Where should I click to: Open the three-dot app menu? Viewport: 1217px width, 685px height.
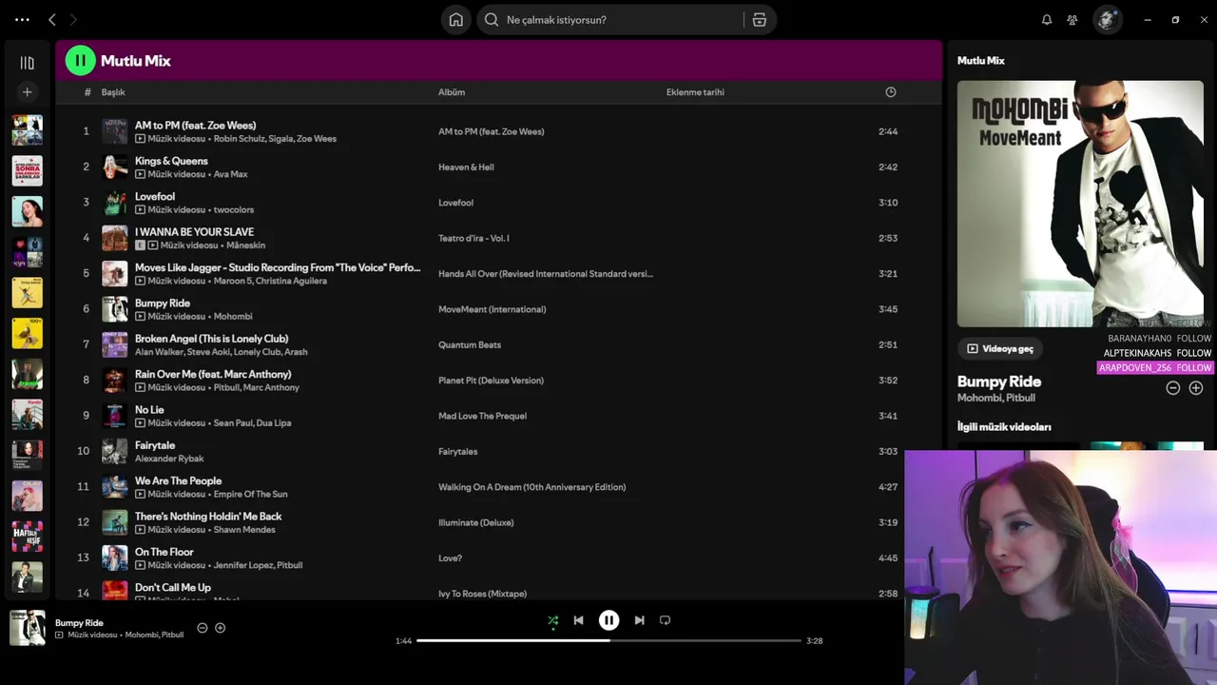tap(22, 20)
